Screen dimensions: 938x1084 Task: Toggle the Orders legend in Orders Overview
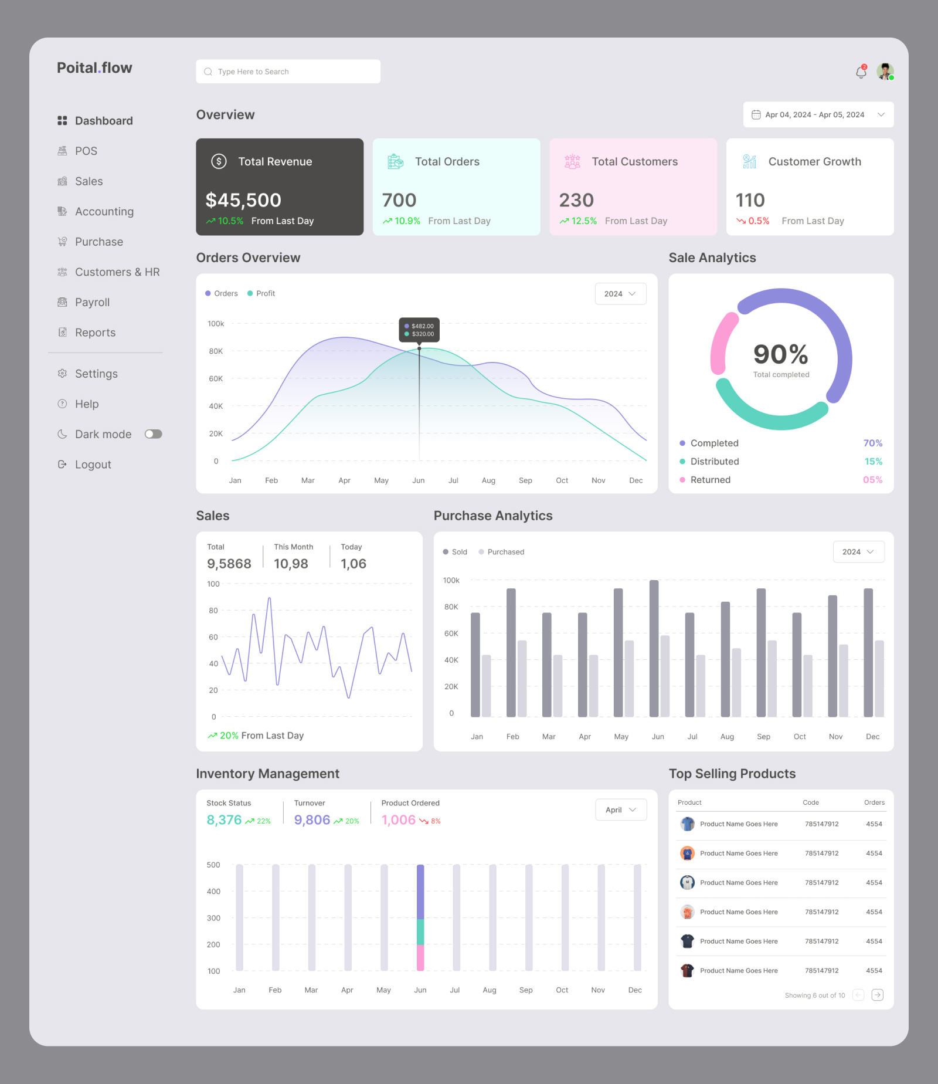[221, 293]
